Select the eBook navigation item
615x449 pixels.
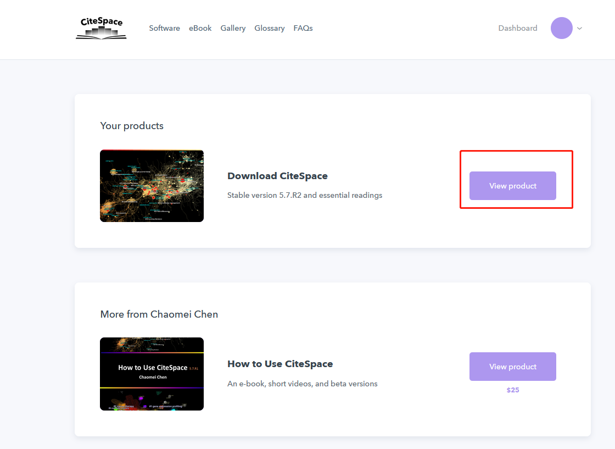tap(200, 28)
